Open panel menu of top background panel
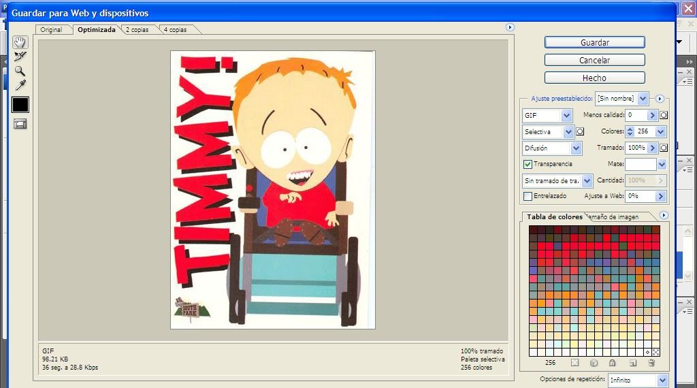 click(687, 81)
